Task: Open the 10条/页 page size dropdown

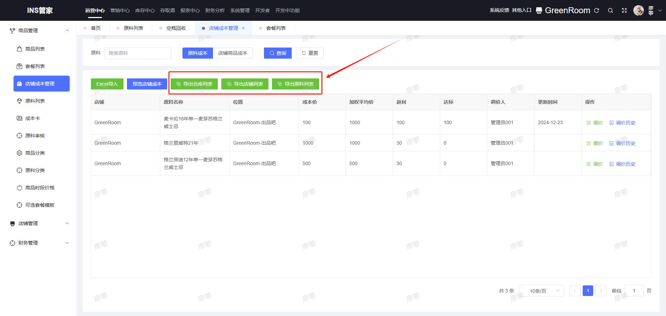Action: coord(541,291)
